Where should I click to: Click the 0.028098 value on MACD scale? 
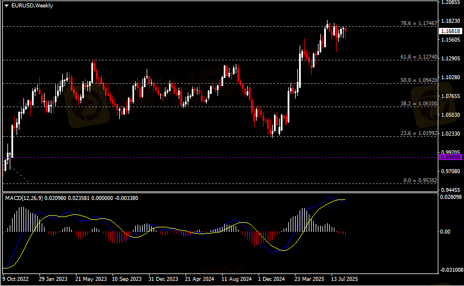tap(450, 197)
